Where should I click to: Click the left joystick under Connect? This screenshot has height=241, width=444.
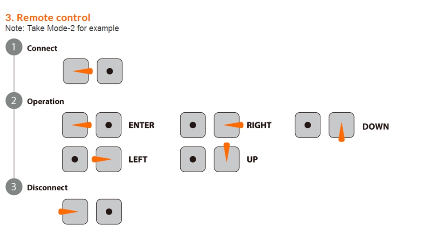click(76, 71)
